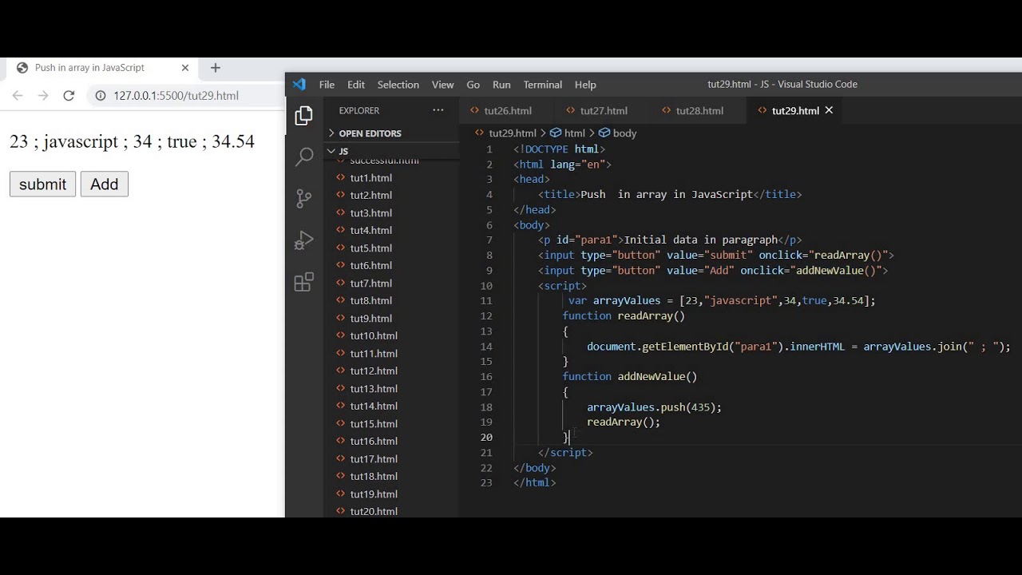This screenshot has height=575, width=1022.
Task: Click the browser address bar URL
Action: pos(176,96)
